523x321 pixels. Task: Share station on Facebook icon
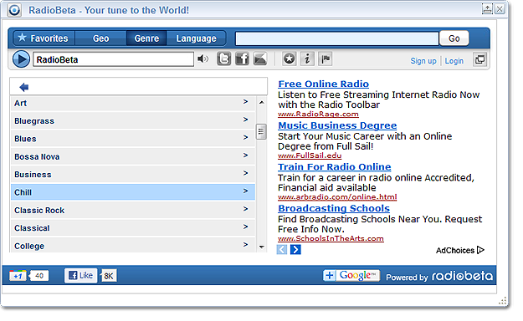(x=242, y=59)
